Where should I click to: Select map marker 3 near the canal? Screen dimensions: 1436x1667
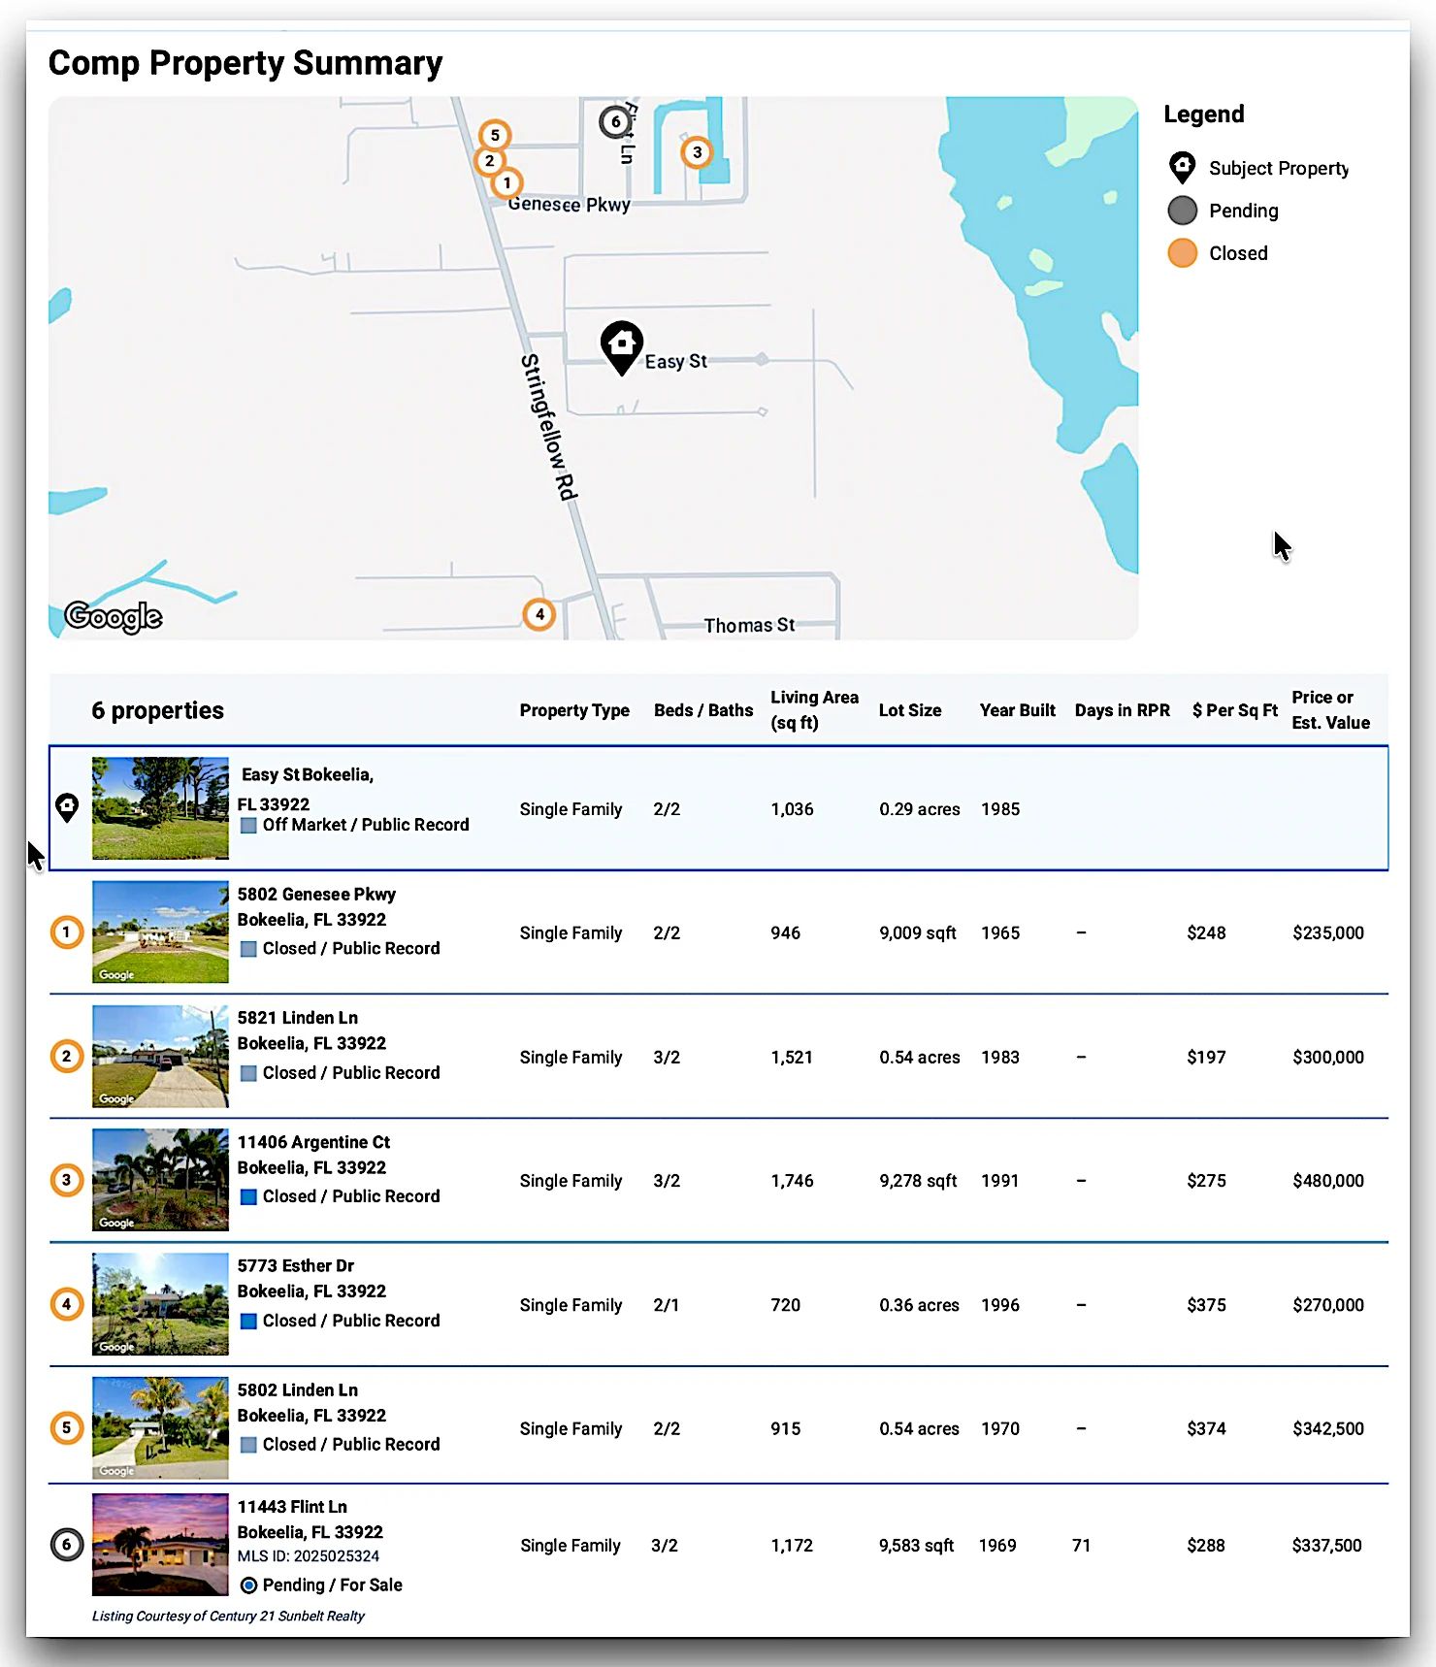pyautogui.click(x=696, y=152)
